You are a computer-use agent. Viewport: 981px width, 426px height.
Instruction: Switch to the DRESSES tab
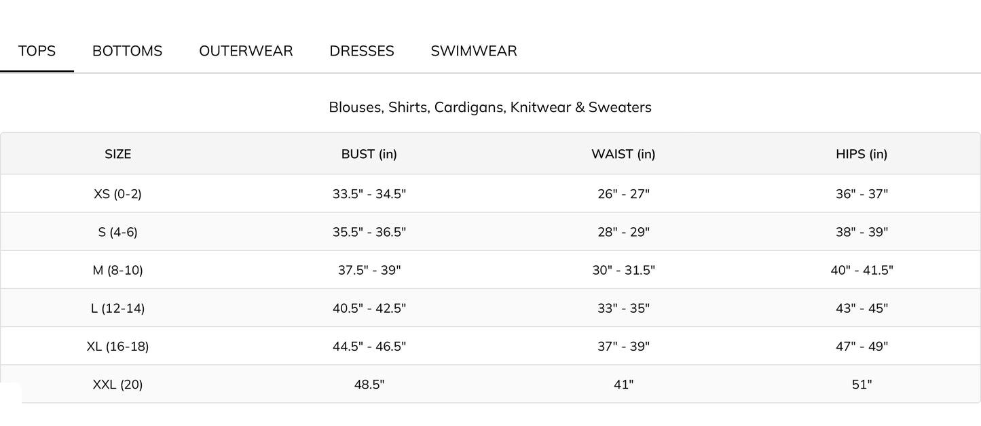[362, 51]
